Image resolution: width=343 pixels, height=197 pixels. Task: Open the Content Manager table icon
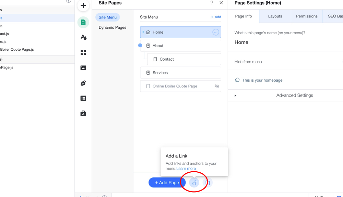(x=83, y=98)
